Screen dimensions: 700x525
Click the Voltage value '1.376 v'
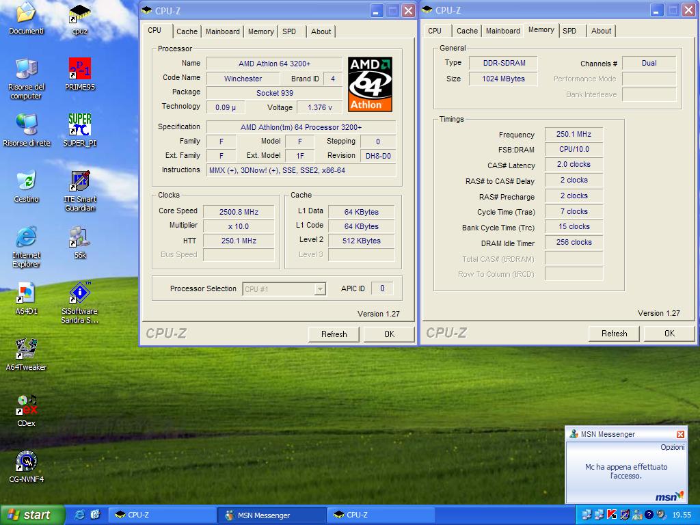pos(320,107)
